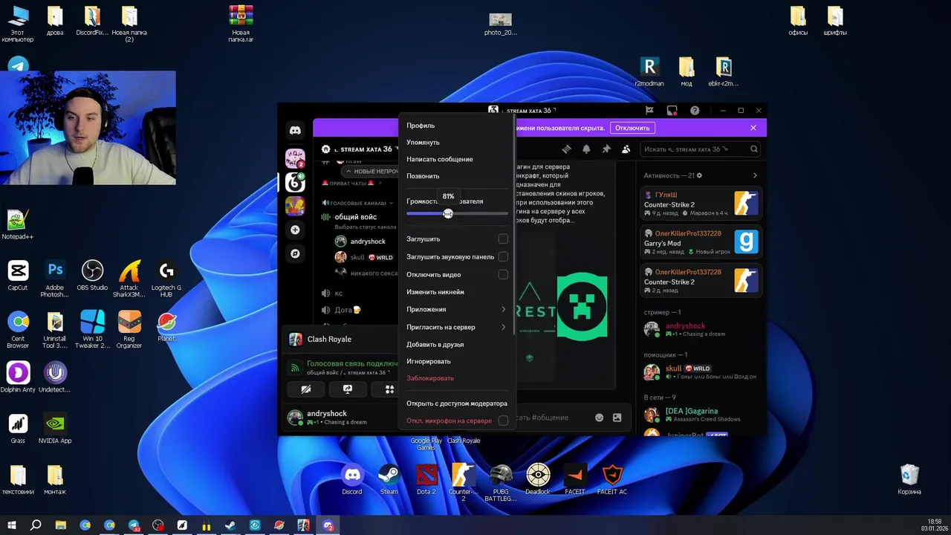The width and height of the screenshot is (951, 535).
Task: Open the Minecraft creeper image thumbnail
Action: 582,307
